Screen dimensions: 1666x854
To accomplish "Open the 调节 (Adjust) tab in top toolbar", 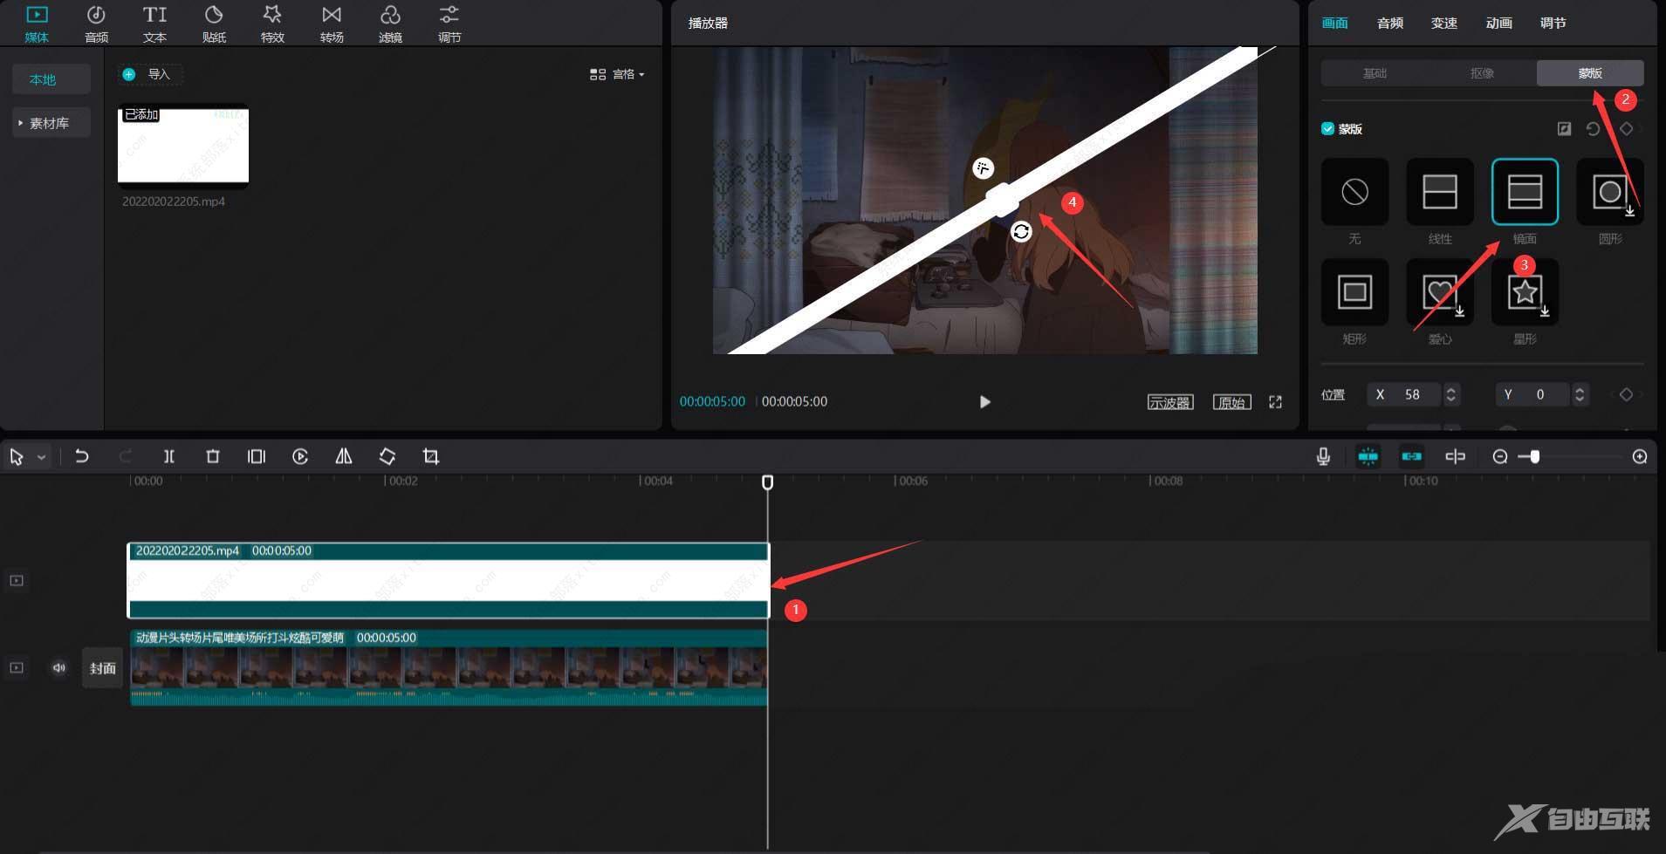I will coord(449,24).
